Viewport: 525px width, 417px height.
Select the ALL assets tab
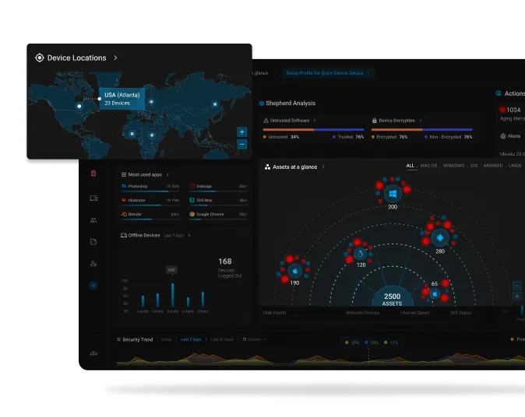tap(410, 166)
